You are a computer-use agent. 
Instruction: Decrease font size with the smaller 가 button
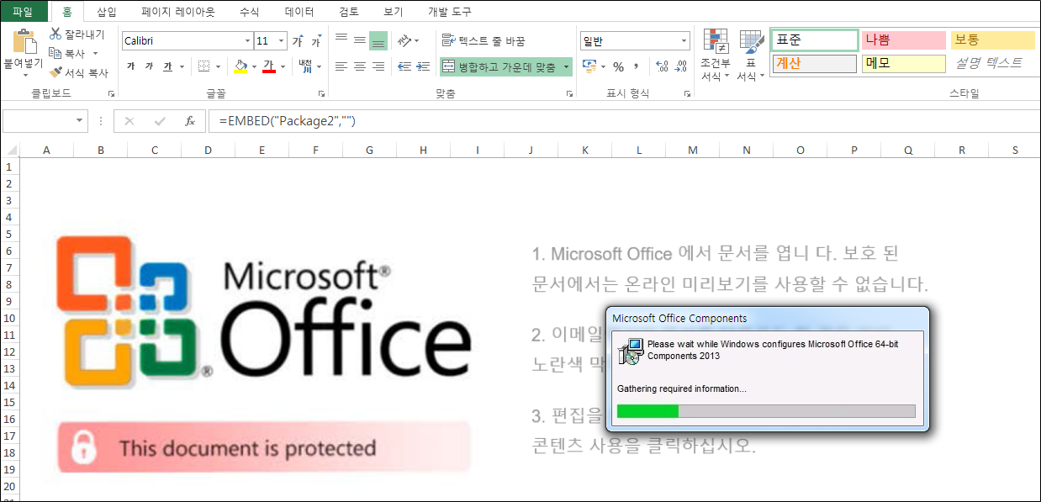[316, 41]
